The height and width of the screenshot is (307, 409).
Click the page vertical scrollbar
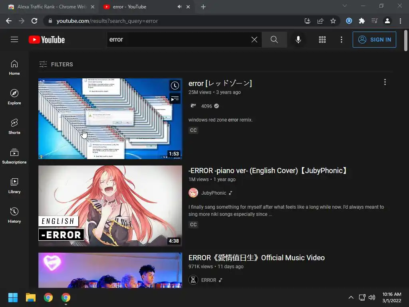click(x=406, y=41)
